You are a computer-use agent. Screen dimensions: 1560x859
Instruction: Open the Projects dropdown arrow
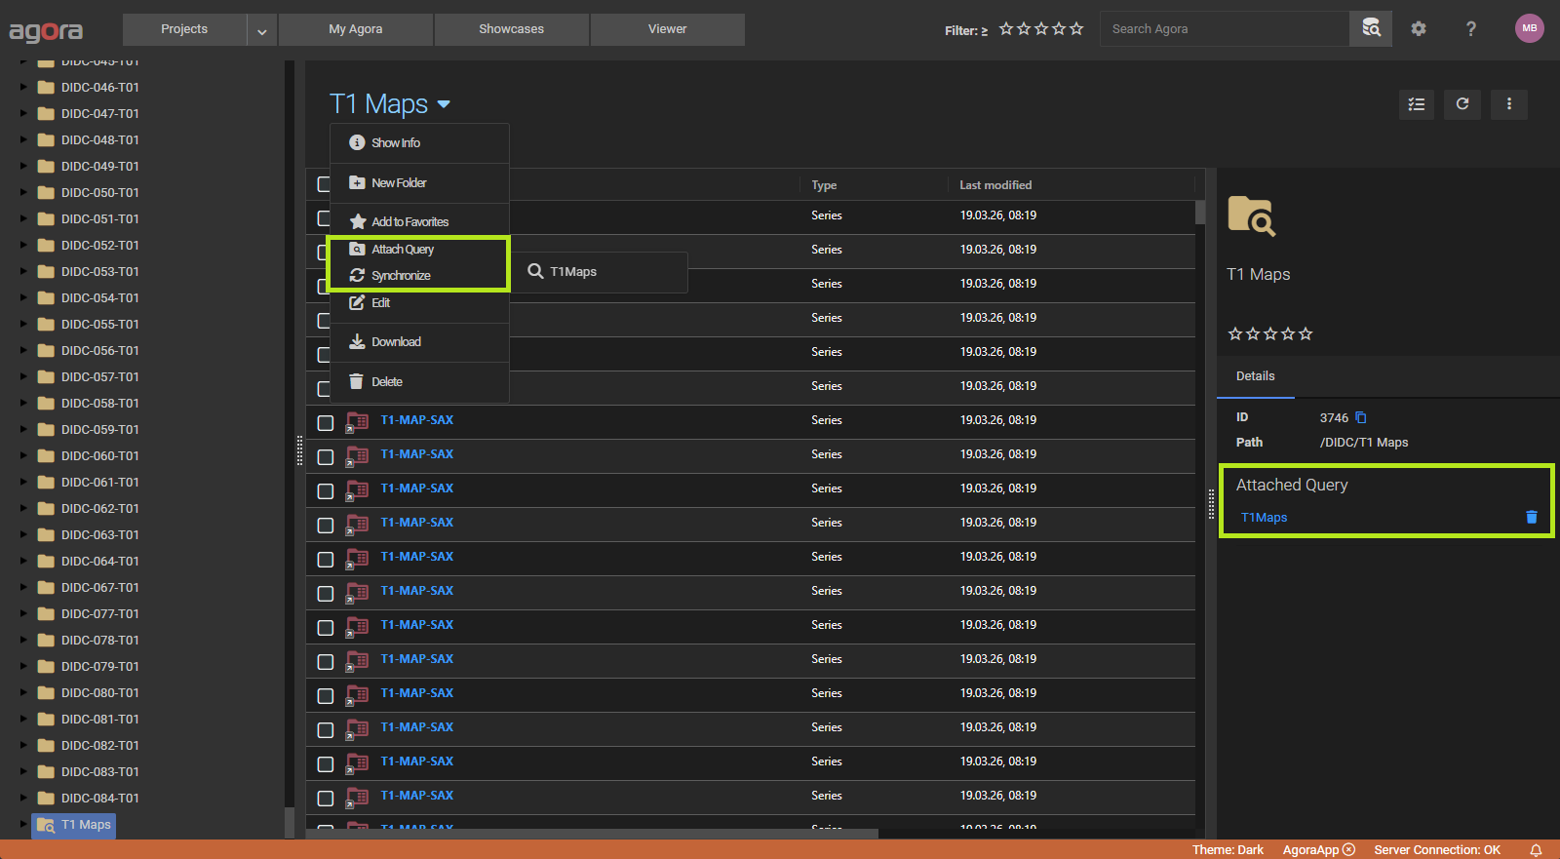pos(262,30)
